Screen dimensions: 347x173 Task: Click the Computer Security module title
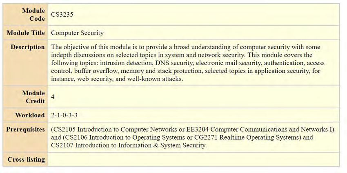point(77,33)
